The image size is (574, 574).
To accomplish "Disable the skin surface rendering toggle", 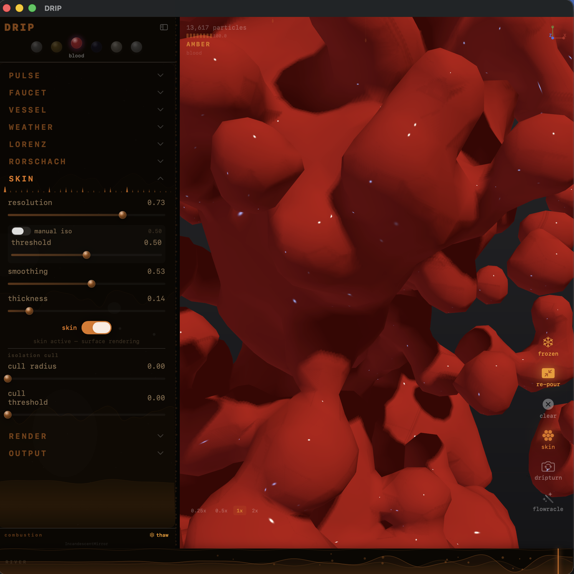I will point(97,327).
